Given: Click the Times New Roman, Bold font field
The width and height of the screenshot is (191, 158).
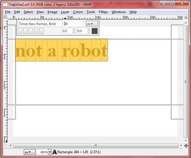Looking at the screenshot, I should (x=40, y=24).
